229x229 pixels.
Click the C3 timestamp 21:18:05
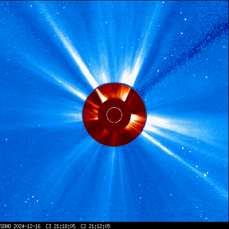click(x=64, y=226)
